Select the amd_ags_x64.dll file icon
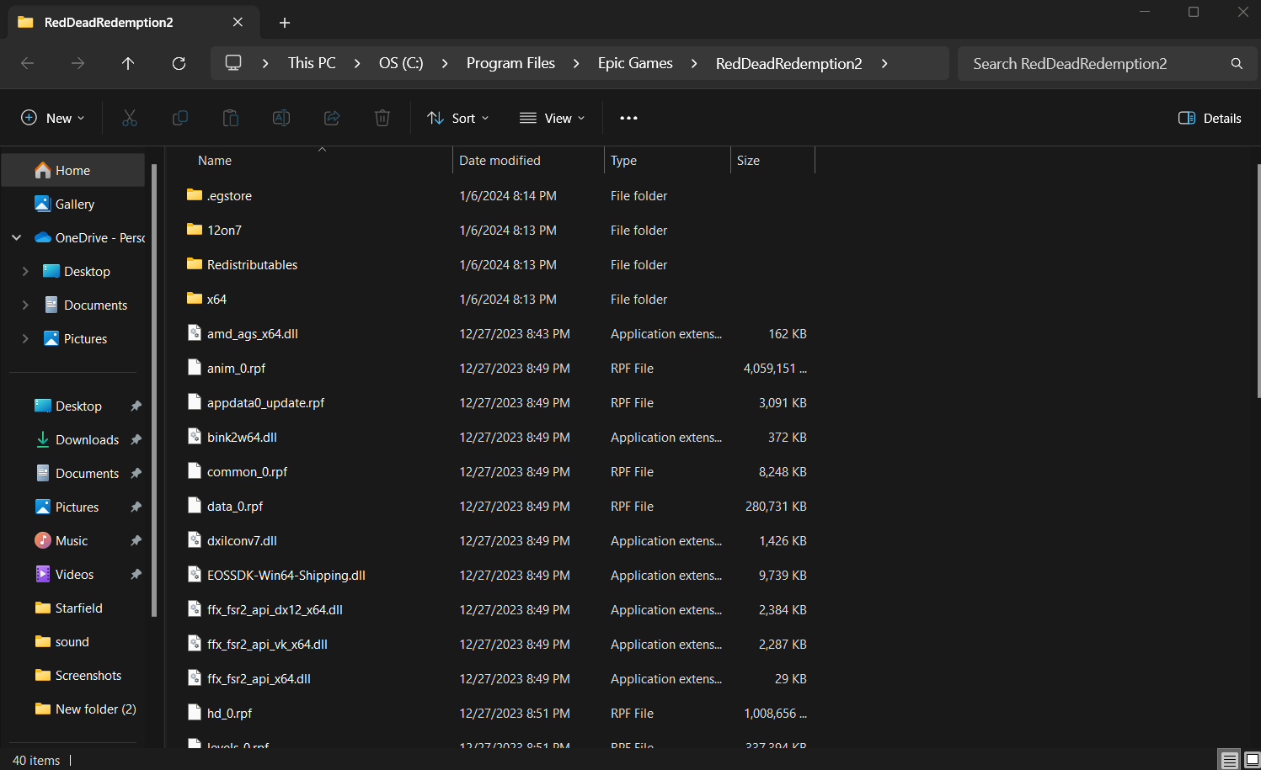Viewport: 1261px width, 770px height. (195, 333)
